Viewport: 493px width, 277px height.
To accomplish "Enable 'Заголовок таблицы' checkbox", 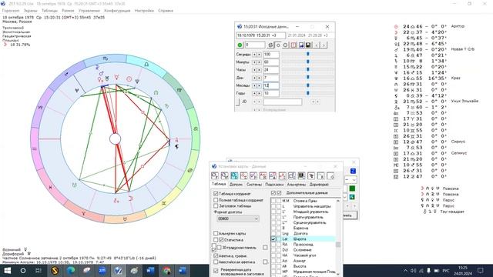I will [216, 205].
